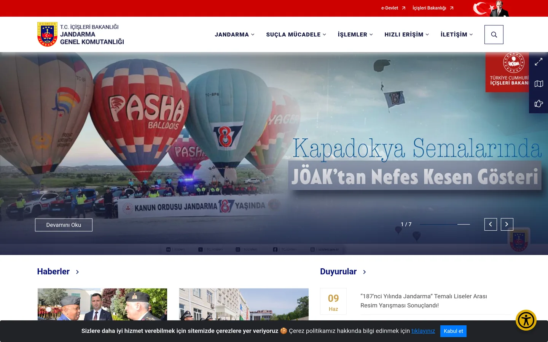Open the Liseler Arası Resim Yarışması announcement
The width and height of the screenshot is (548, 342).
coord(424,301)
